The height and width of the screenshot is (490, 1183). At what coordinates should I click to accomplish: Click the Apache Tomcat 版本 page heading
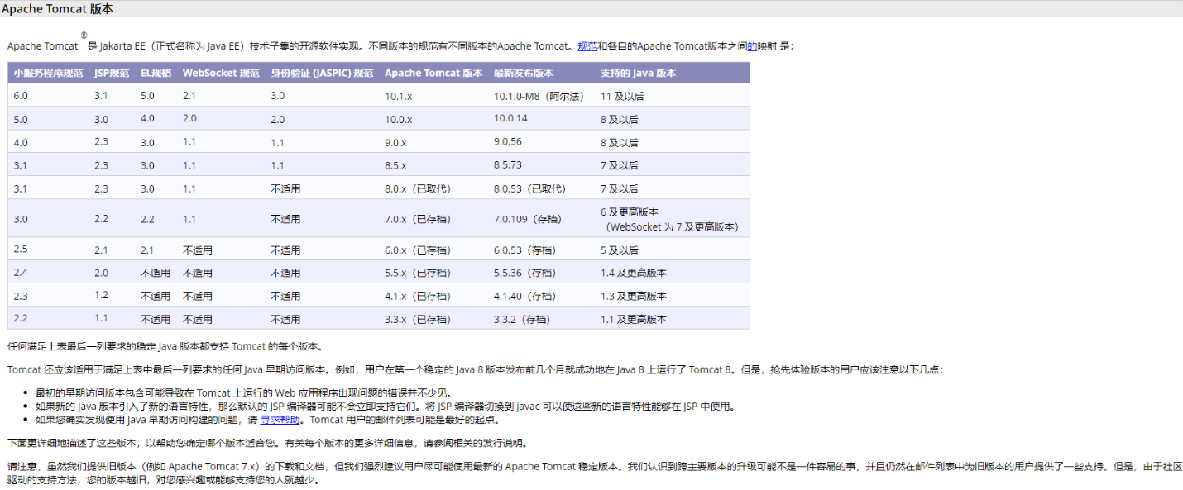point(58,9)
